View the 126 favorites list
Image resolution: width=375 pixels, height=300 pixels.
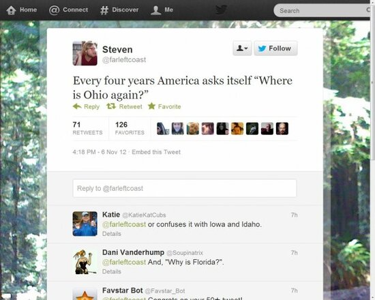coord(130,128)
